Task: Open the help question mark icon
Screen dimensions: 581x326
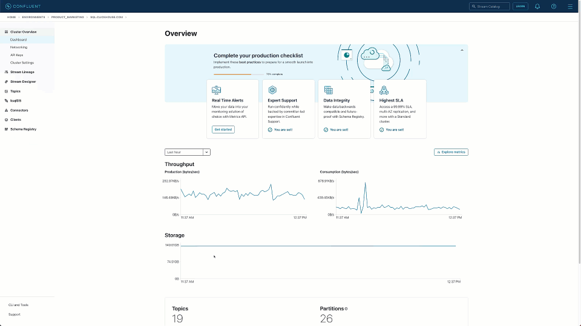Action: [x=553, y=6]
